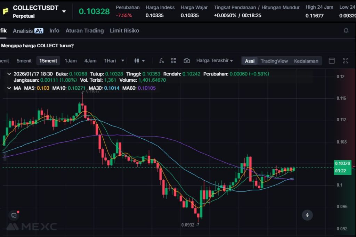Switch to the Limit Risiko tab

click(x=124, y=31)
